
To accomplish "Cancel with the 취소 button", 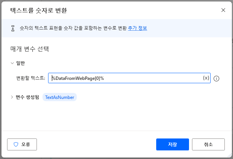I will pos(208,144).
